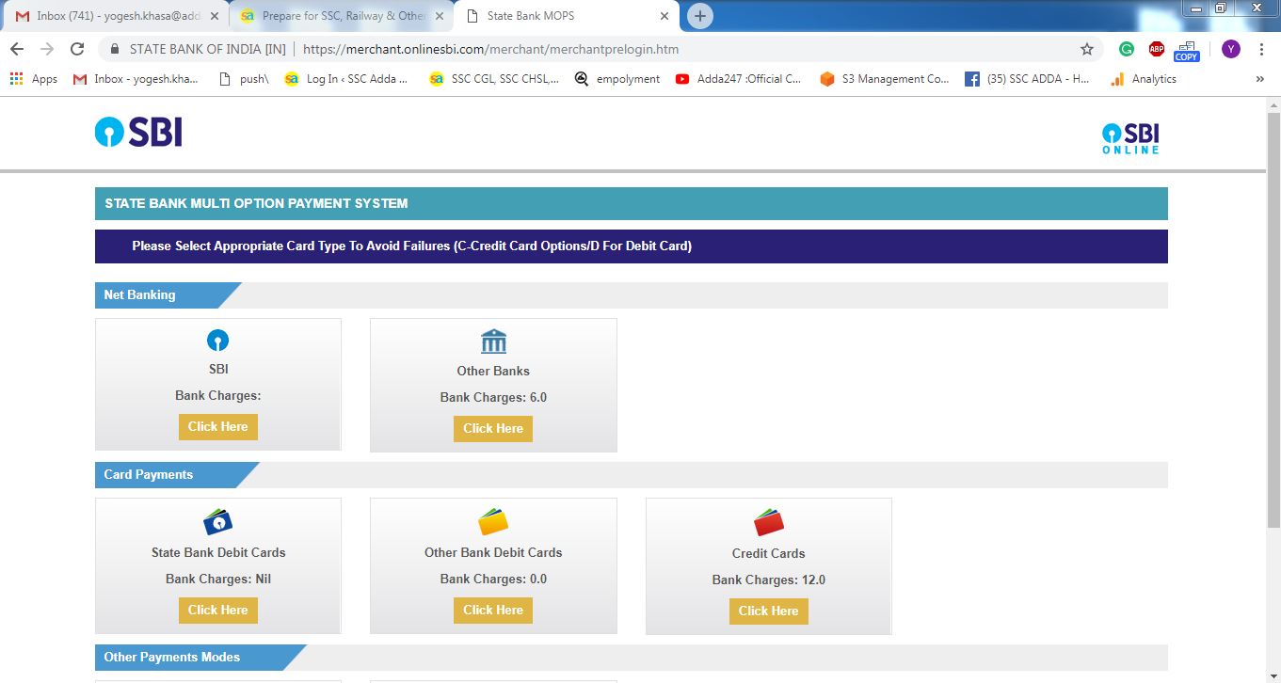Click the State Bank Multi Option Payment System heading
Viewport: 1281px width, 683px height.
(256, 203)
